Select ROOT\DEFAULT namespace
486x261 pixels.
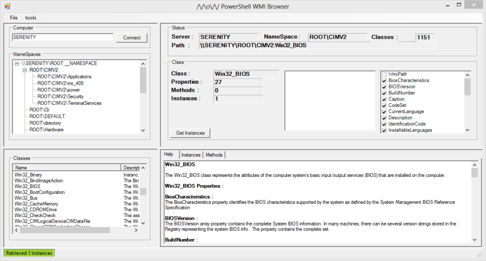coord(47,116)
